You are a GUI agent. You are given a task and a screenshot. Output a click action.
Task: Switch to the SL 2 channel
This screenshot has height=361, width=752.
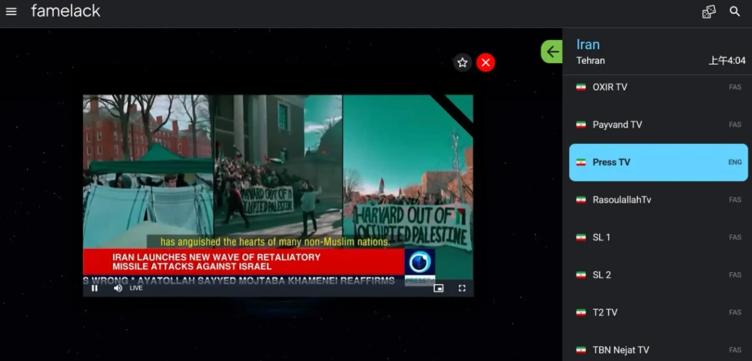coord(658,275)
